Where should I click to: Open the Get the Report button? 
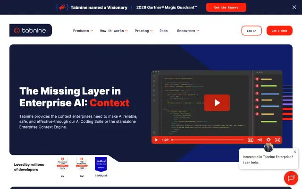point(226,8)
